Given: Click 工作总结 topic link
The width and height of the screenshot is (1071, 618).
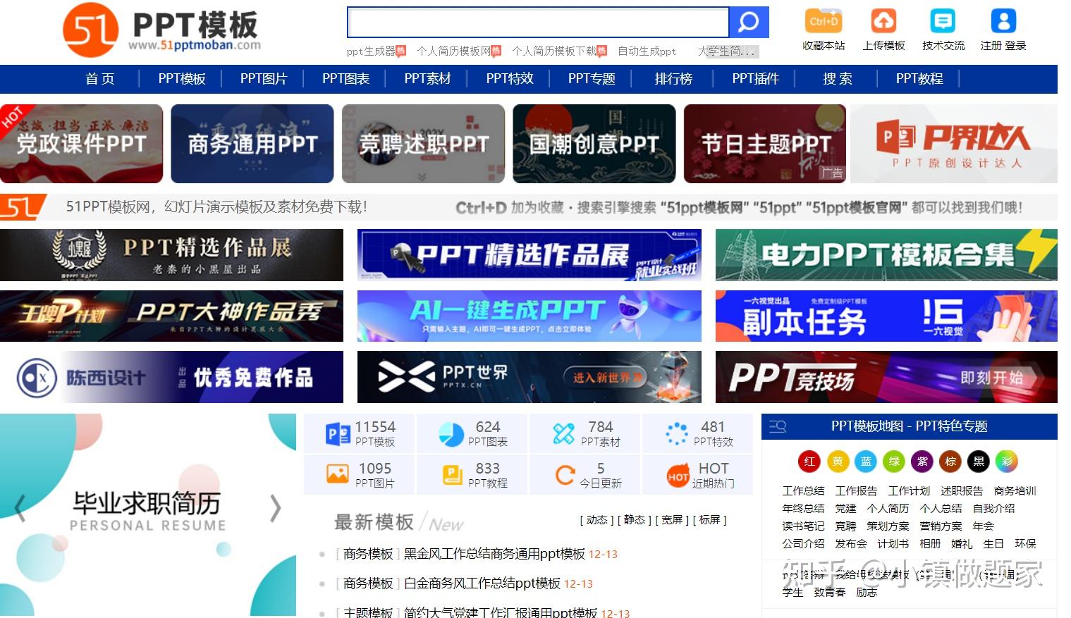Looking at the screenshot, I should click(803, 490).
